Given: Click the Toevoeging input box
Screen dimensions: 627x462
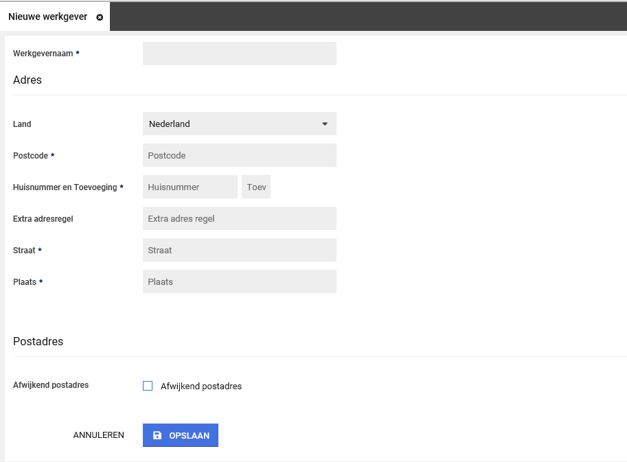Looking at the screenshot, I should (x=256, y=187).
